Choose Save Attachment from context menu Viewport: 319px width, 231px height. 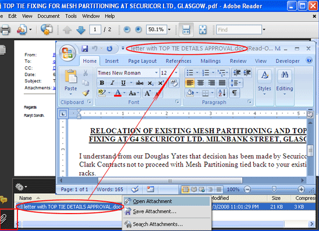point(154,211)
